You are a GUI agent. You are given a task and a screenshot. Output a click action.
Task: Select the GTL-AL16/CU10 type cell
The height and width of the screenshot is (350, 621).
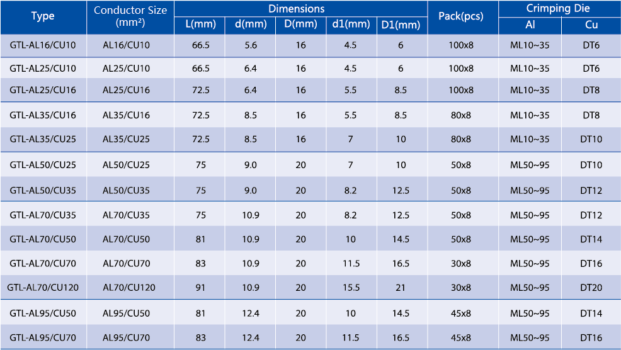point(43,45)
